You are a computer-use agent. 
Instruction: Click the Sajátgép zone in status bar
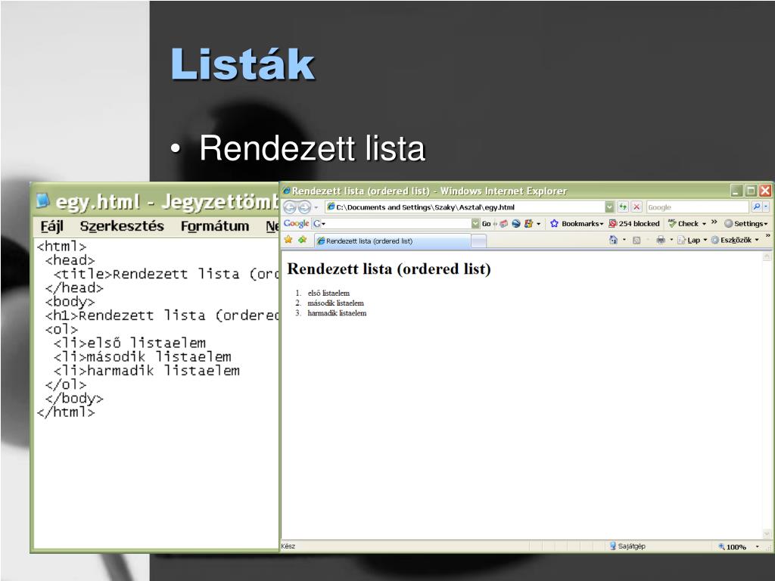[x=627, y=546]
